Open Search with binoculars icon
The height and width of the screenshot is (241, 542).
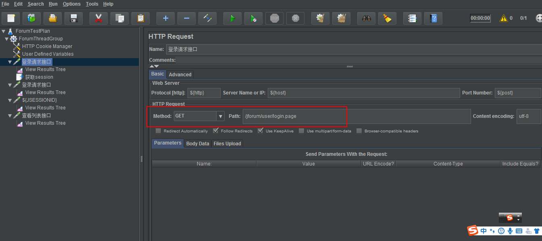coord(366,18)
